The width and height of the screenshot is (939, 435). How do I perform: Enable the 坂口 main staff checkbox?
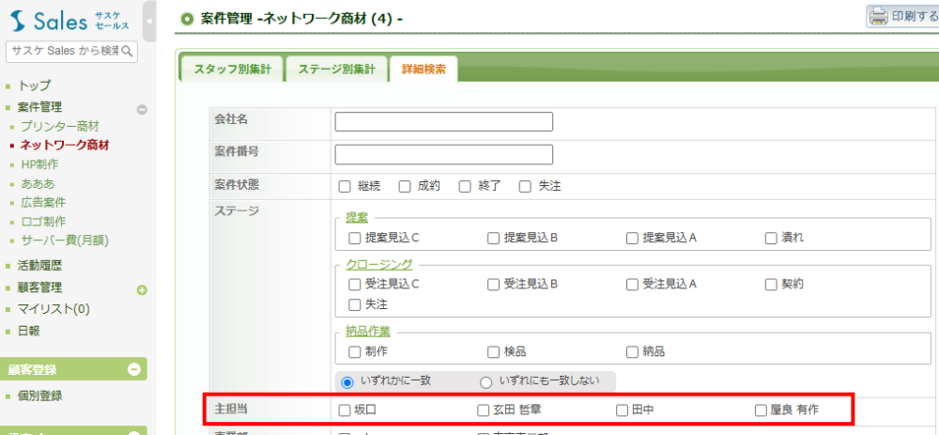coord(345,411)
